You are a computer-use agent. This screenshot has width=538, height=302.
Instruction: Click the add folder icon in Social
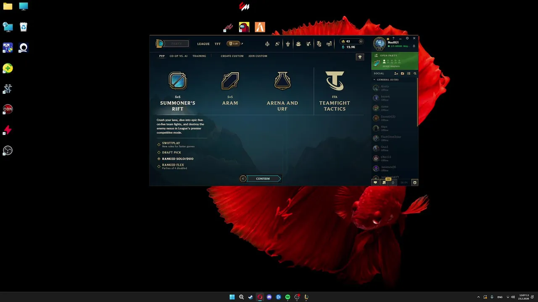[402, 73]
